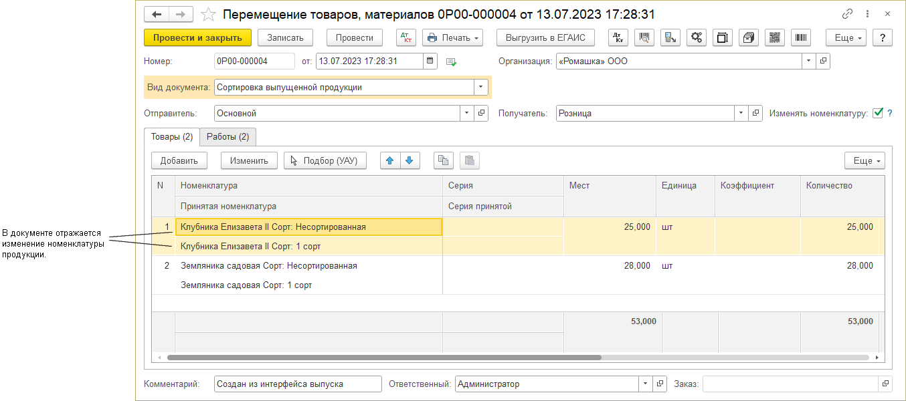Click the red-green Дт/Кт postings icon
This screenshot has width=906, height=401.
click(405, 38)
